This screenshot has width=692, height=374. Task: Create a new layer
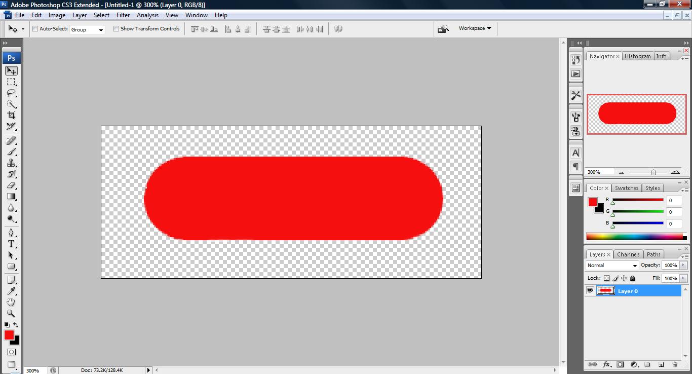pyautogui.click(x=660, y=364)
